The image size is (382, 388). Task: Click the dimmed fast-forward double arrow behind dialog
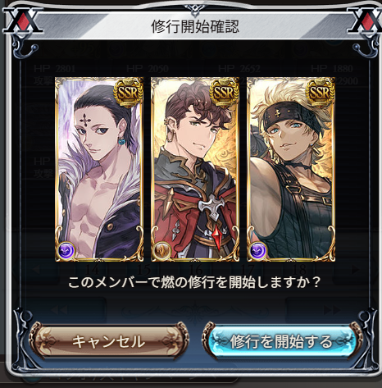pos(332,310)
